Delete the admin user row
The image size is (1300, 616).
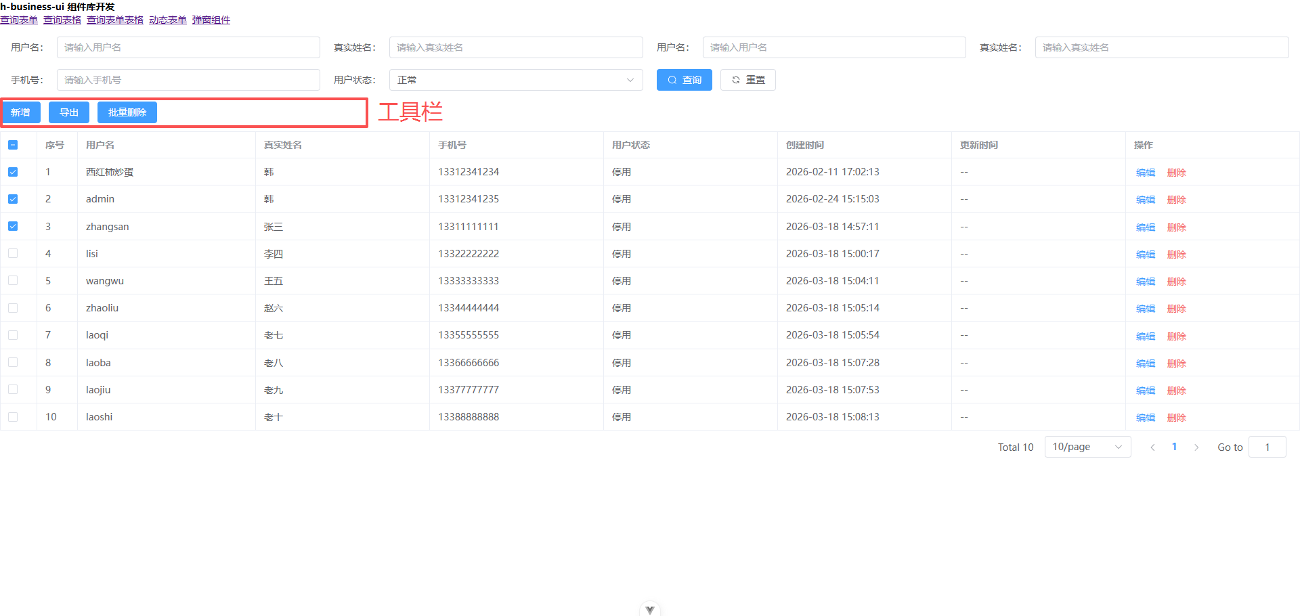click(1177, 200)
